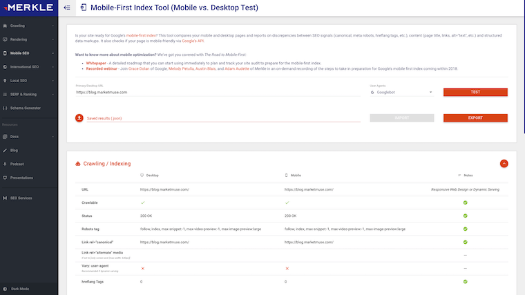Screen dimensions: 525x295
Task: Click the Rendering sidebar icon
Action: click(x=5, y=39)
